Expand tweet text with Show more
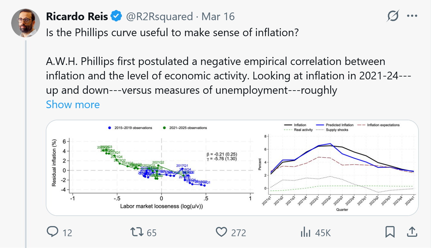 click(x=73, y=104)
